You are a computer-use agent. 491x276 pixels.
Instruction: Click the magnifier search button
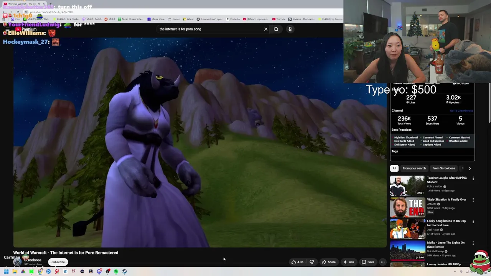[x=276, y=29]
